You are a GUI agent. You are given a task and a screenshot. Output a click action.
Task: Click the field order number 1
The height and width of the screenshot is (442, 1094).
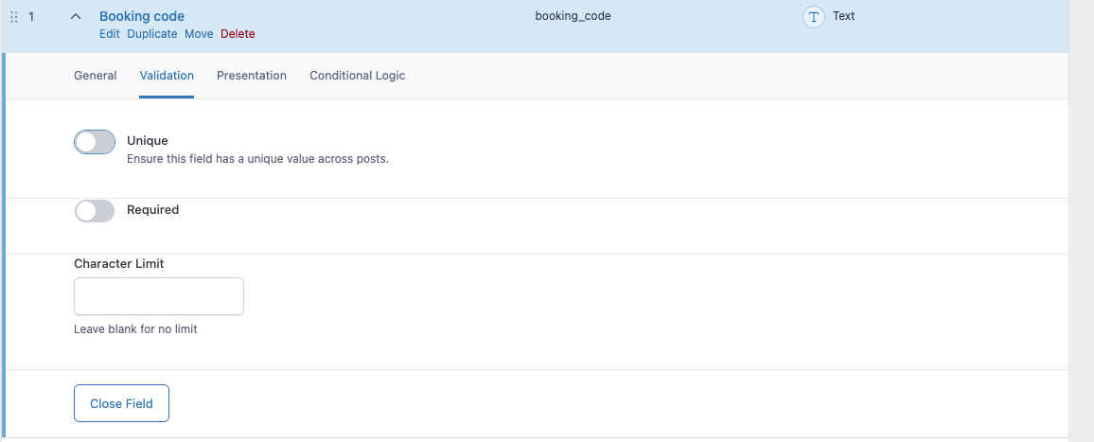pos(31,16)
